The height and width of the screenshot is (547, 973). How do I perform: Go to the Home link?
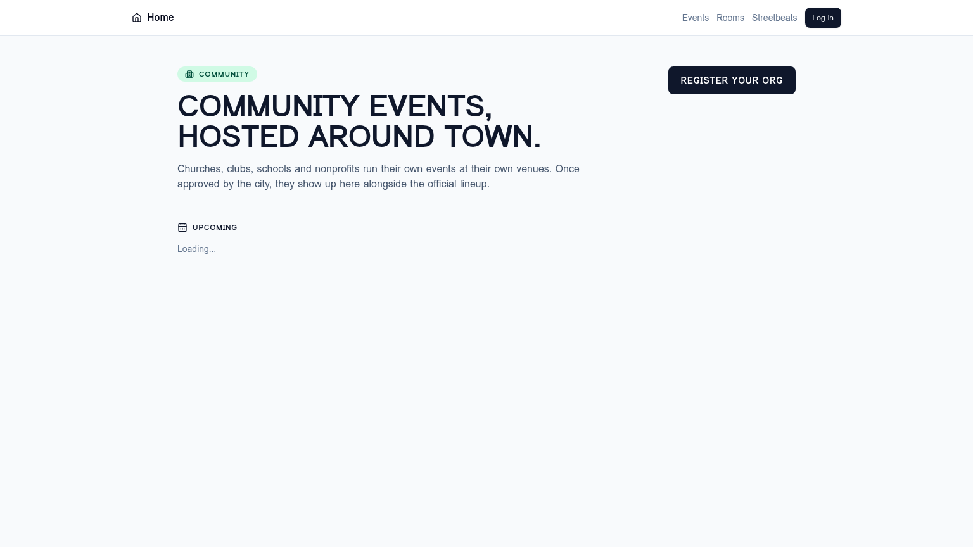pos(153,18)
